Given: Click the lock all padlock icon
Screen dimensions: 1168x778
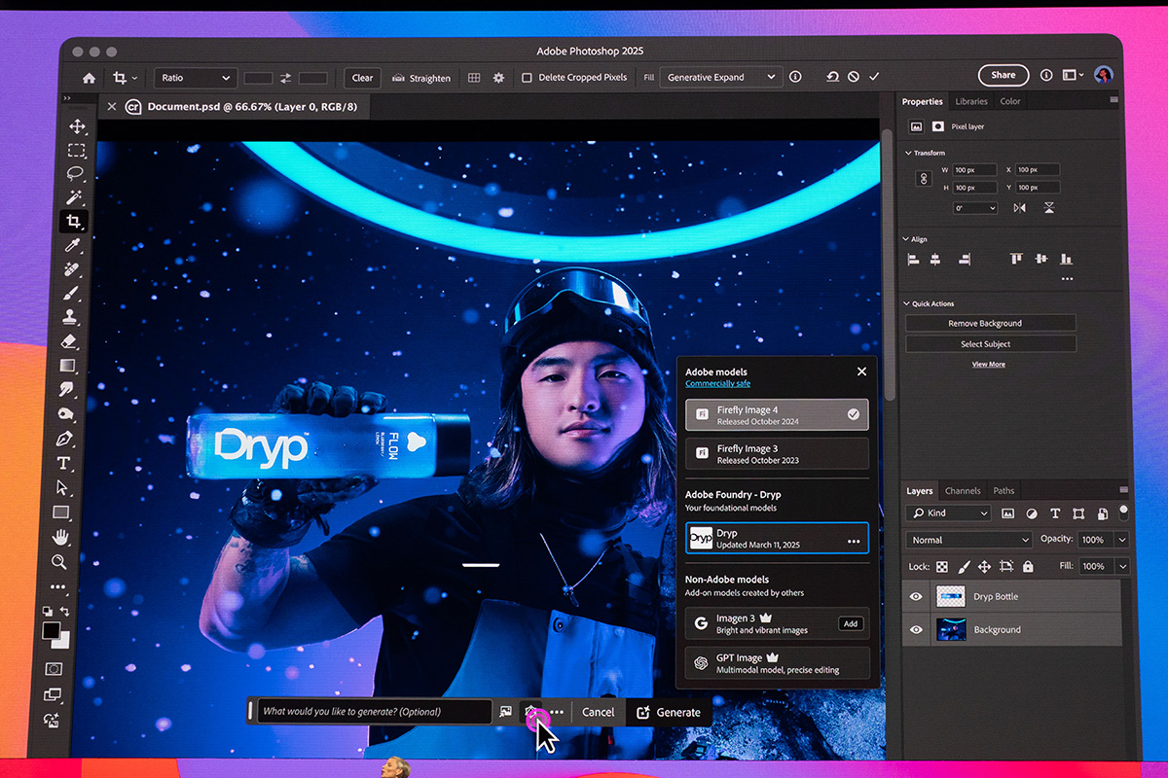Looking at the screenshot, I should [1028, 566].
